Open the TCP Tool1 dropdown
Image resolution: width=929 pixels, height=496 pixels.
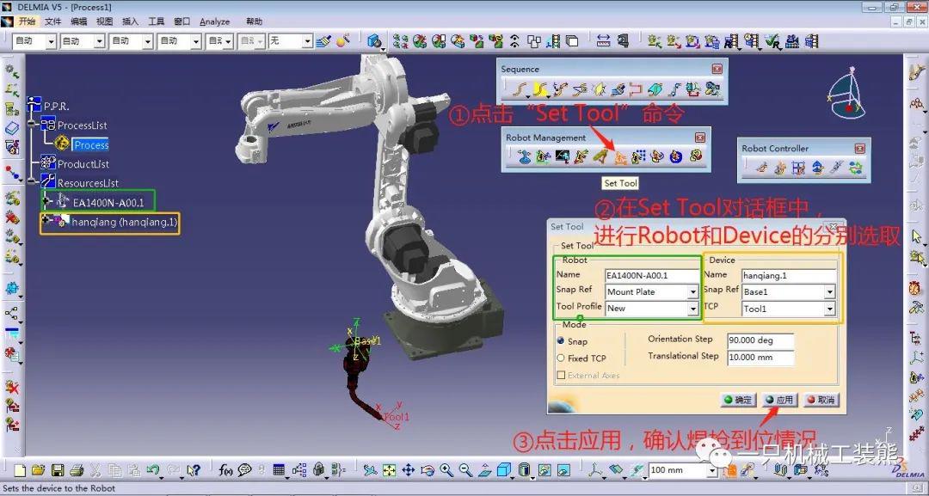829,309
